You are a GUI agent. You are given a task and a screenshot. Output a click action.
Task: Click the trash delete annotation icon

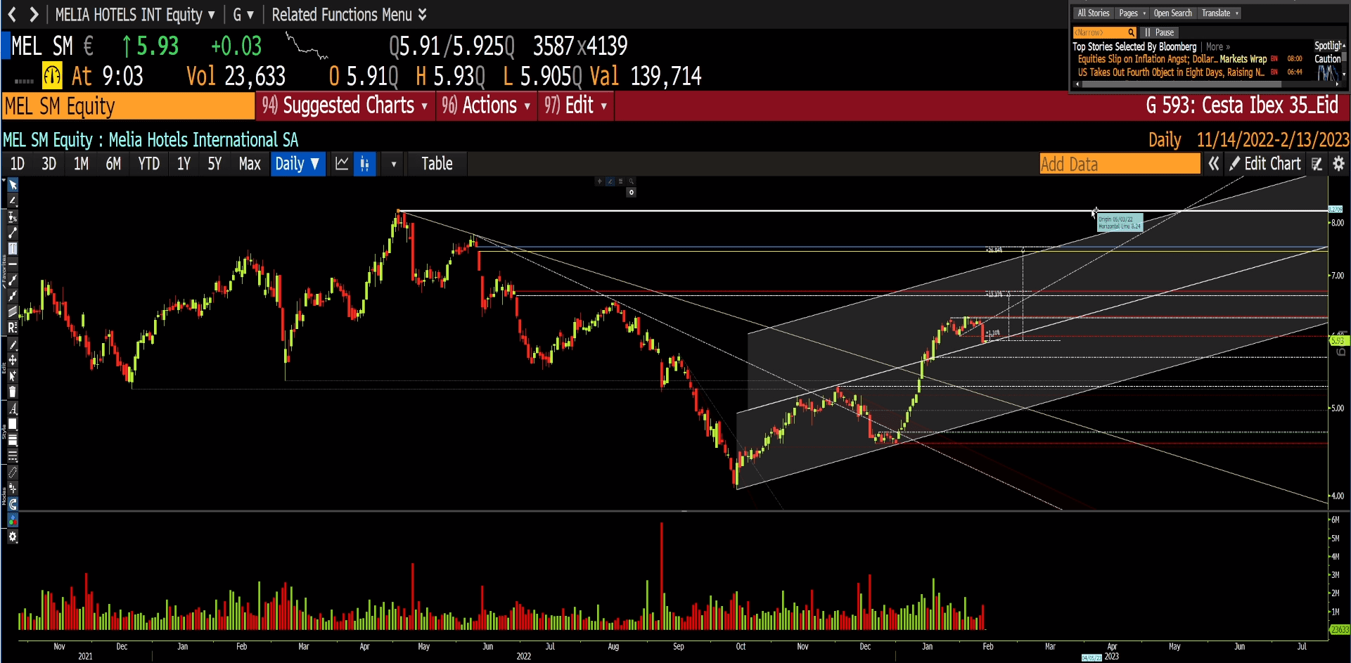[13, 392]
